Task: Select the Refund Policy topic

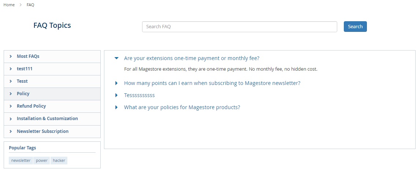Action: (x=31, y=106)
